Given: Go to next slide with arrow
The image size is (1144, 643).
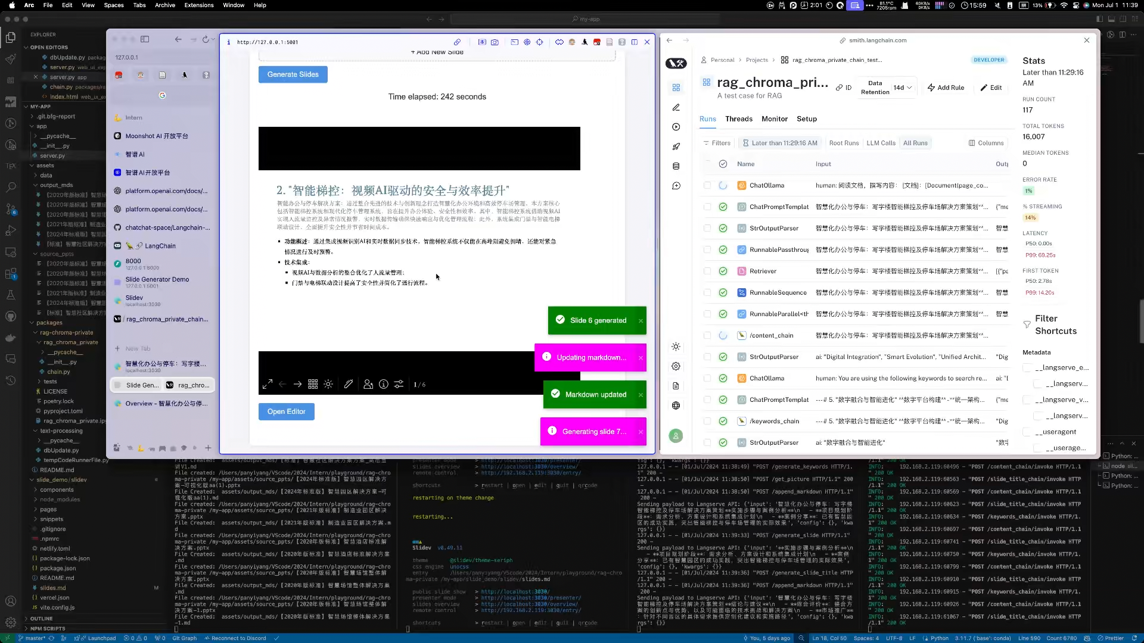Looking at the screenshot, I should (x=297, y=385).
